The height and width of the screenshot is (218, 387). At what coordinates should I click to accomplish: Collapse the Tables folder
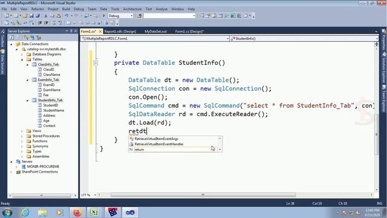22,59
